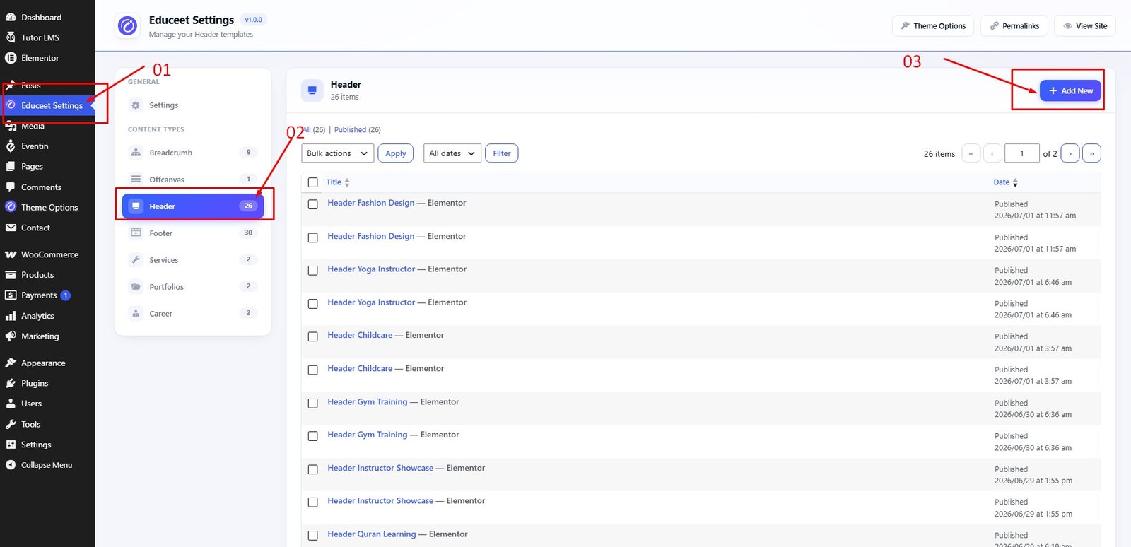1131x547 pixels.
Task: Click the Elementor sidebar icon
Action: point(11,58)
